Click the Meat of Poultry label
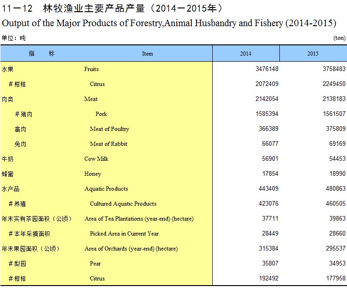The height and width of the screenshot is (301, 347). (x=110, y=129)
